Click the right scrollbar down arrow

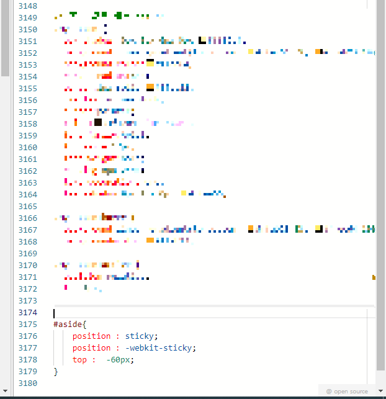(380, 391)
